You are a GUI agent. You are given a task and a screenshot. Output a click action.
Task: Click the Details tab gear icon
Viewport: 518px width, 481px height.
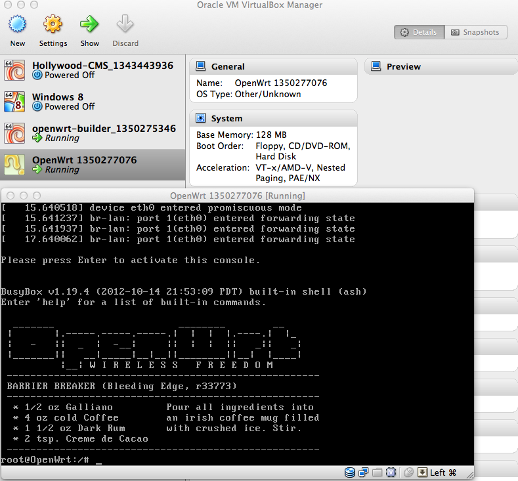pyautogui.click(x=404, y=32)
